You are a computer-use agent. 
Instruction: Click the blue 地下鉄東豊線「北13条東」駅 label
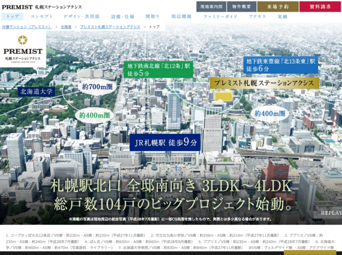281,65
